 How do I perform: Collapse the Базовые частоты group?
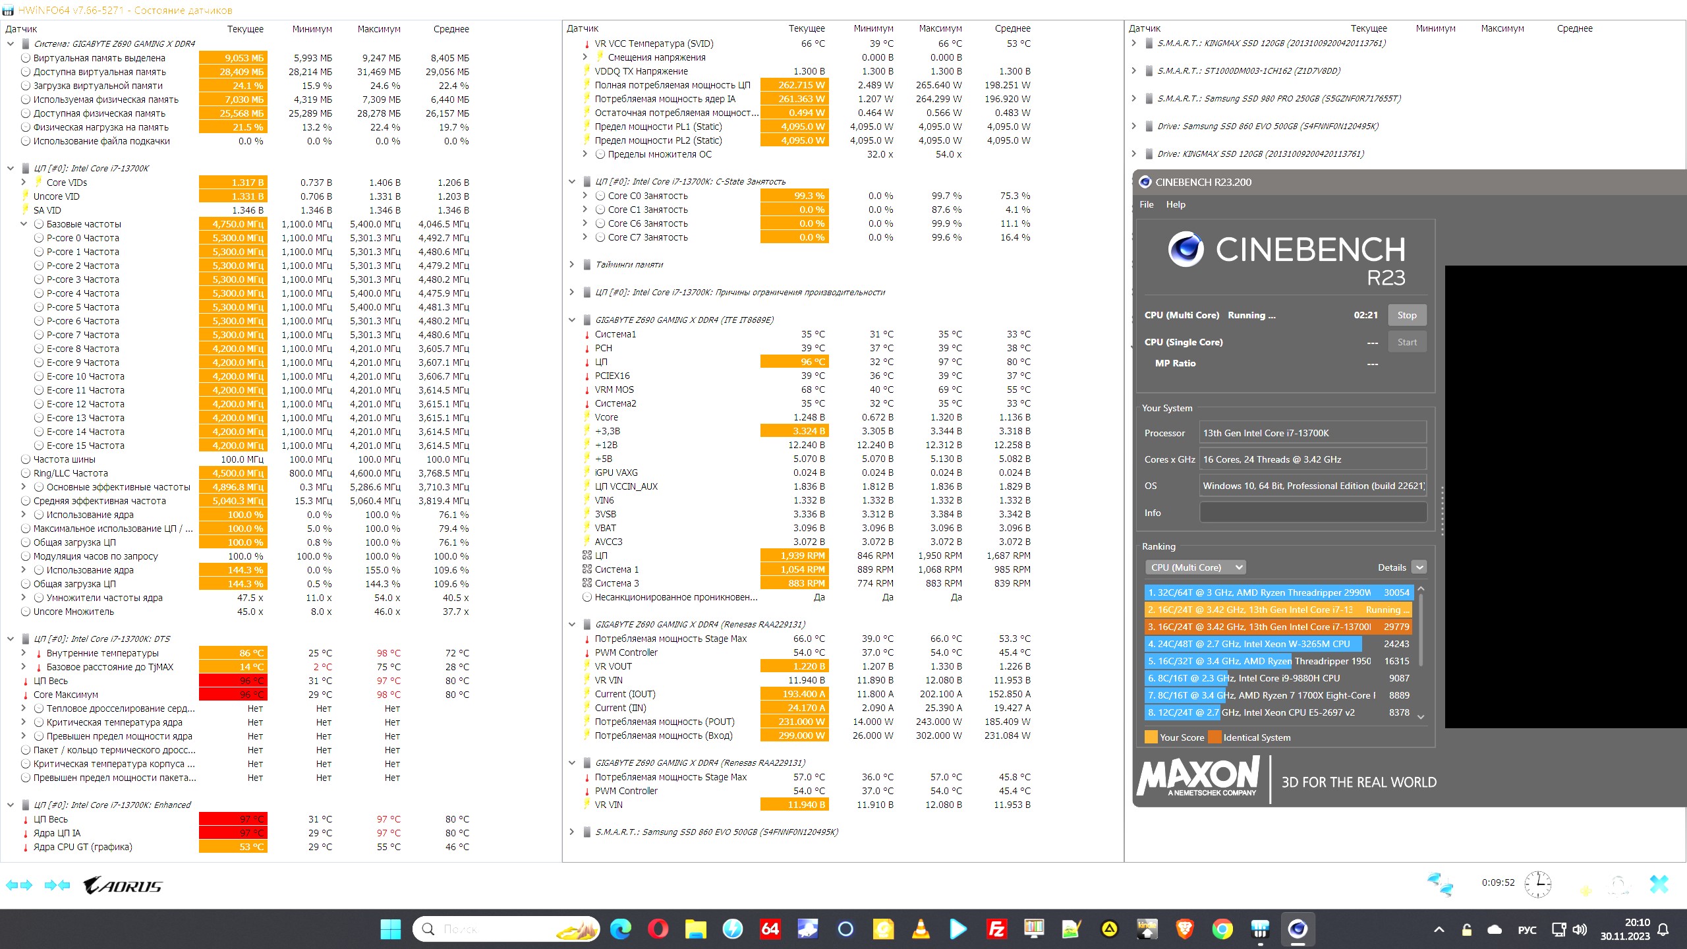[24, 224]
